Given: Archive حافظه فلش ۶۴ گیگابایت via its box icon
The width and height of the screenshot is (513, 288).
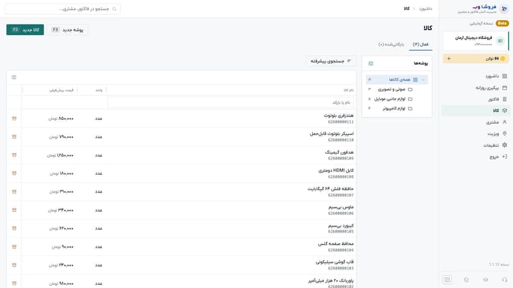Looking at the screenshot, I should (x=14, y=191).
